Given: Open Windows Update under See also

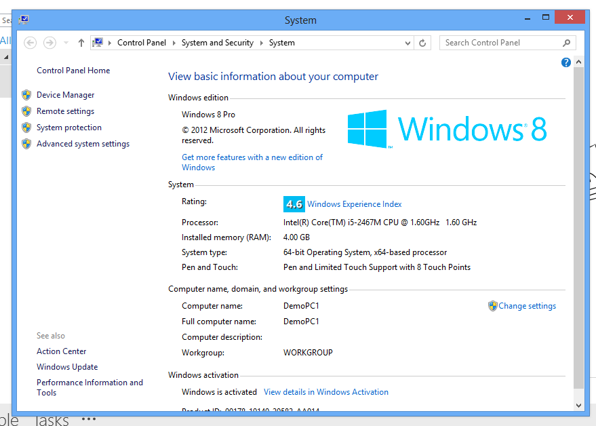Looking at the screenshot, I should (x=67, y=367).
